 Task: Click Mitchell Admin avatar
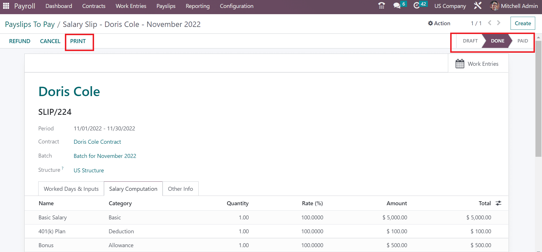[494, 6]
